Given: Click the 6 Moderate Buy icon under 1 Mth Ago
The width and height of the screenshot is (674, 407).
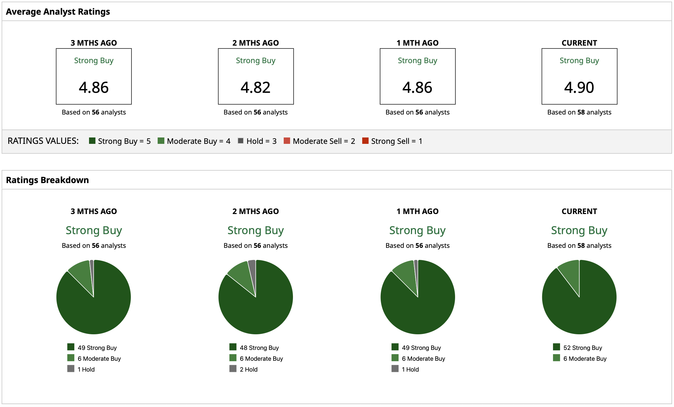Looking at the screenshot, I should pos(395,358).
